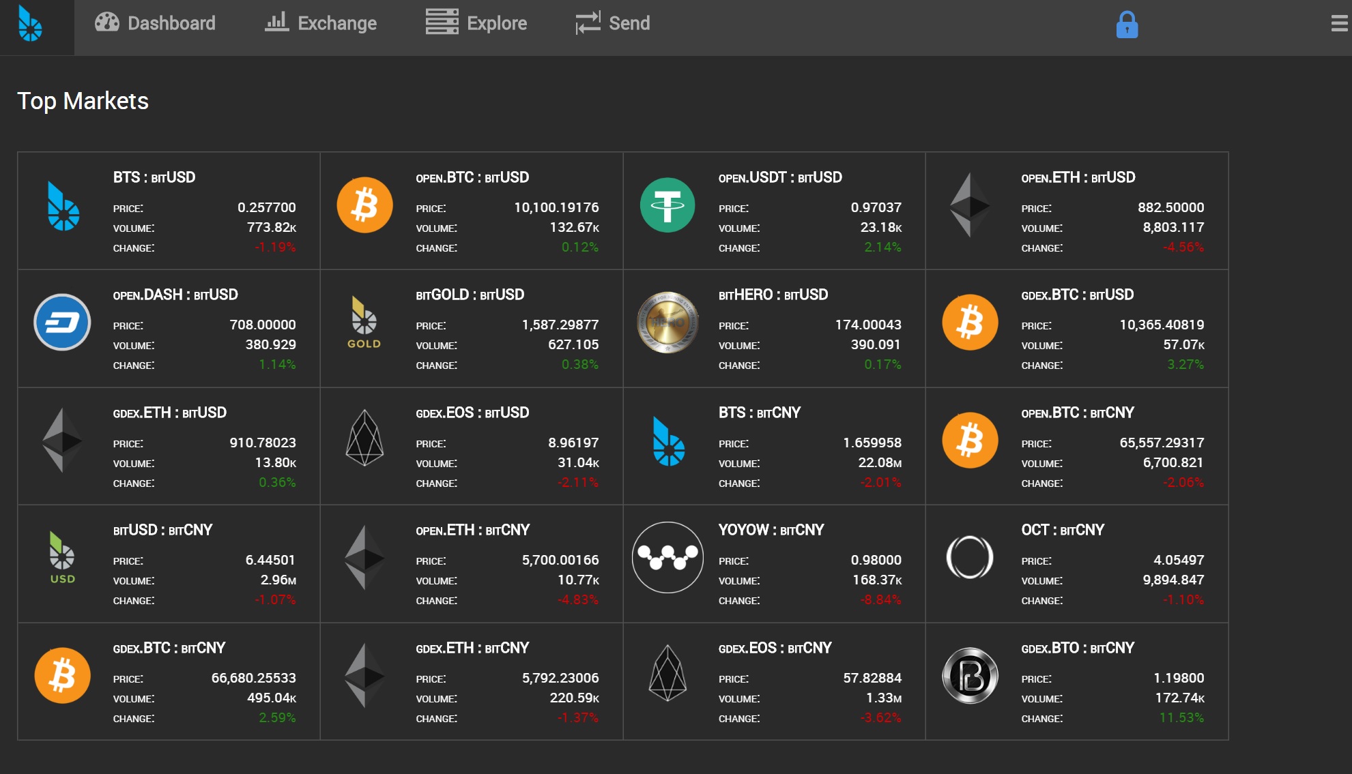Click the OCT ring icon

970,557
